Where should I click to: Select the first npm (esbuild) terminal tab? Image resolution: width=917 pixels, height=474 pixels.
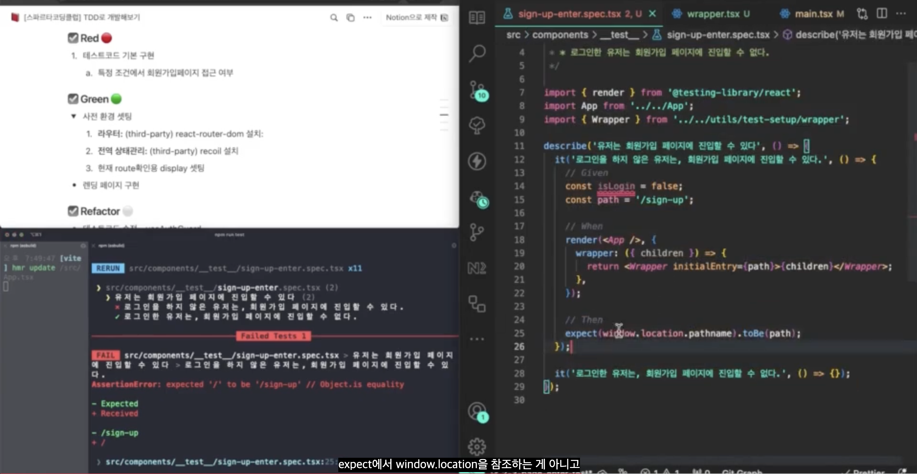tap(24, 246)
